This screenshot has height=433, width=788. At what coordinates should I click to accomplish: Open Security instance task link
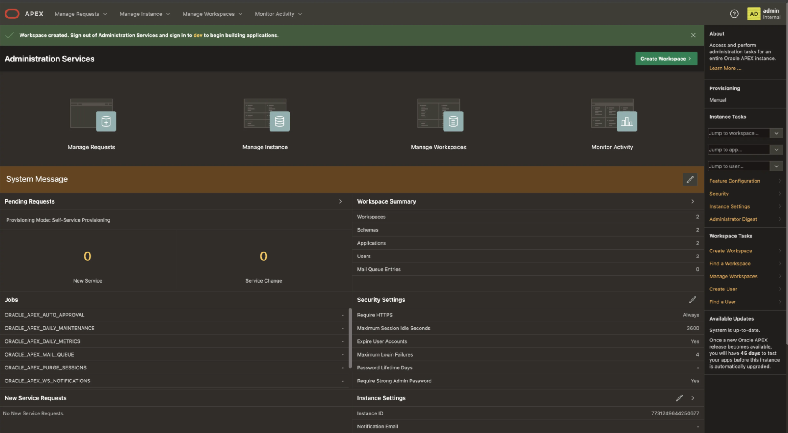[719, 194]
